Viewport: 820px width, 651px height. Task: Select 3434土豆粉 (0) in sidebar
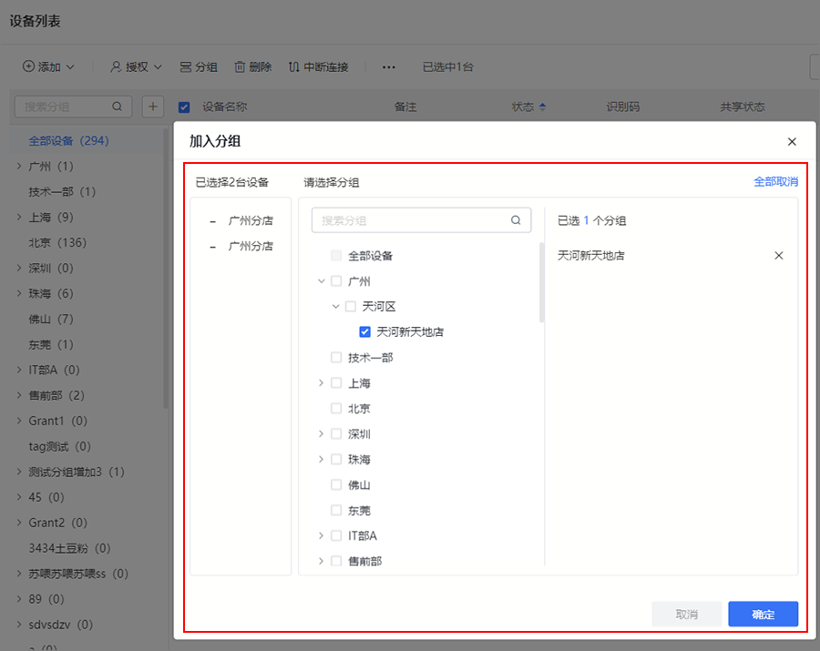click(x=69, y=548)
